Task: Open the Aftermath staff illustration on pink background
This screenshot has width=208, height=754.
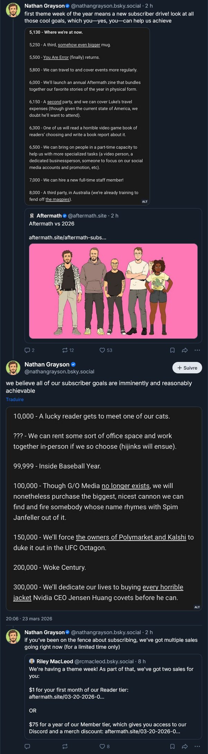Action: click(113, 291)
